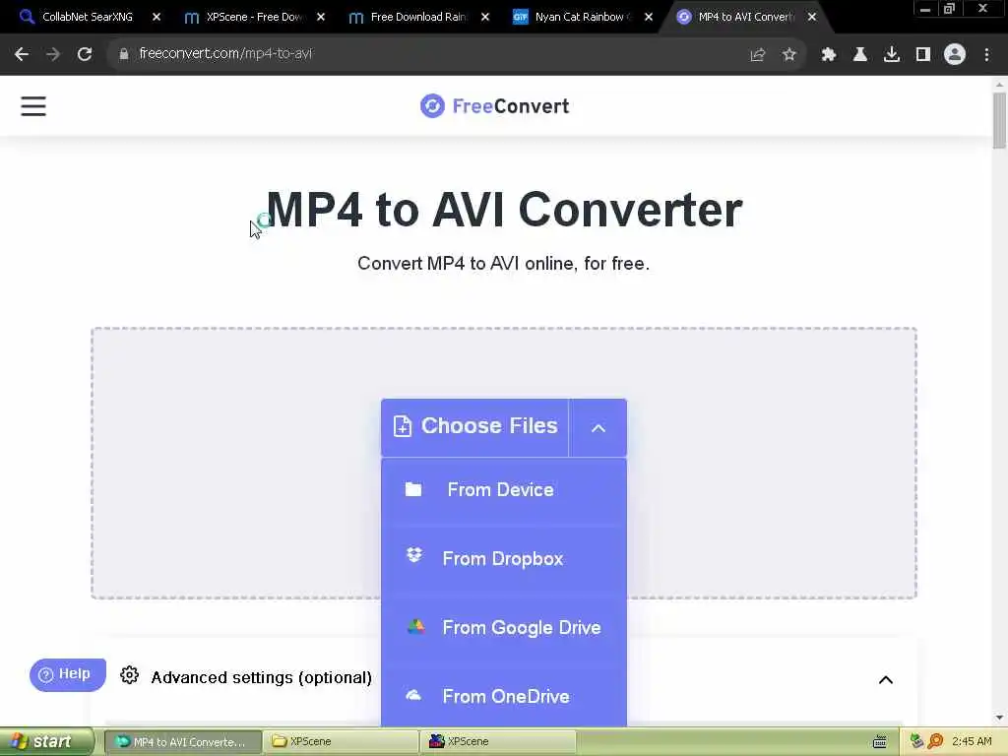
Task: Click the Help button
Action: click(x=68, y=674)
